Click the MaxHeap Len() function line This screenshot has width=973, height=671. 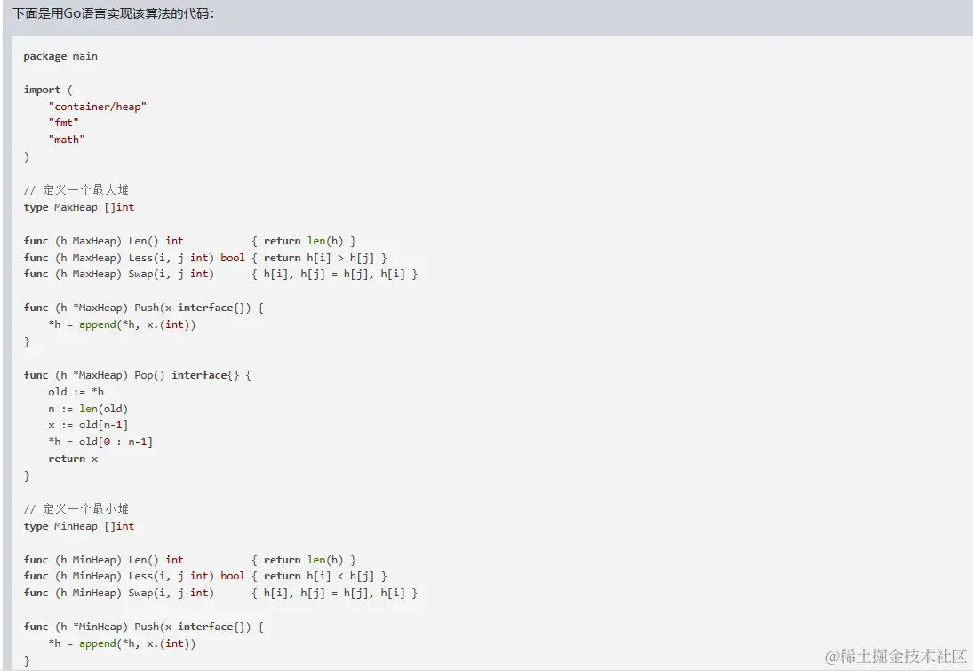(x=190, y=241)
